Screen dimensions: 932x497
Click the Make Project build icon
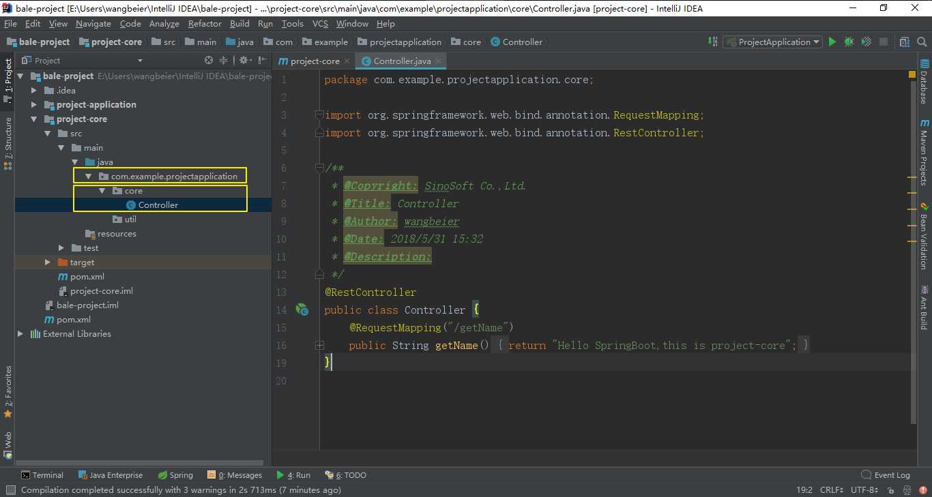coord(712,42)
